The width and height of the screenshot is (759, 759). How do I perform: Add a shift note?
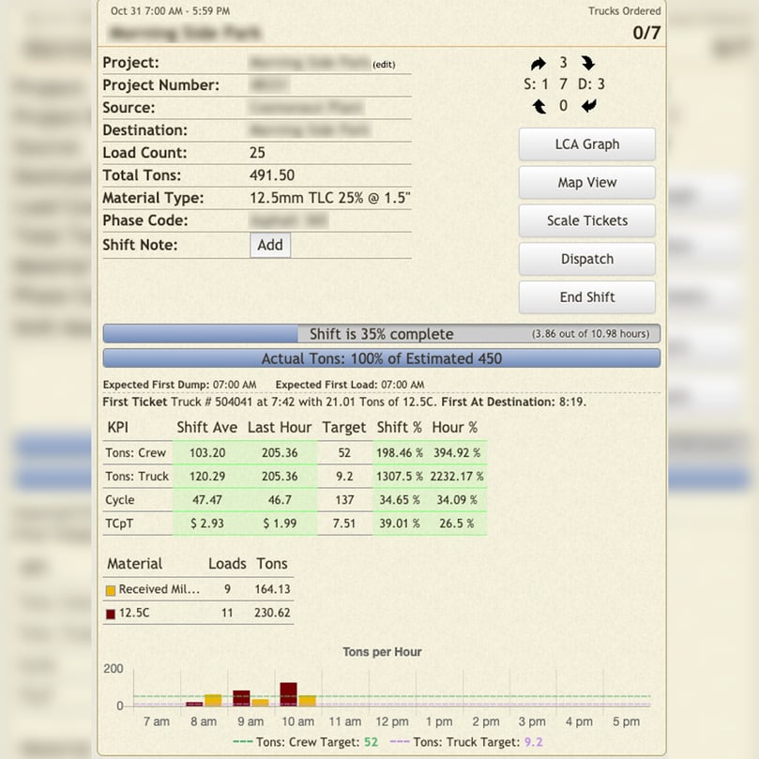point(270,245)
